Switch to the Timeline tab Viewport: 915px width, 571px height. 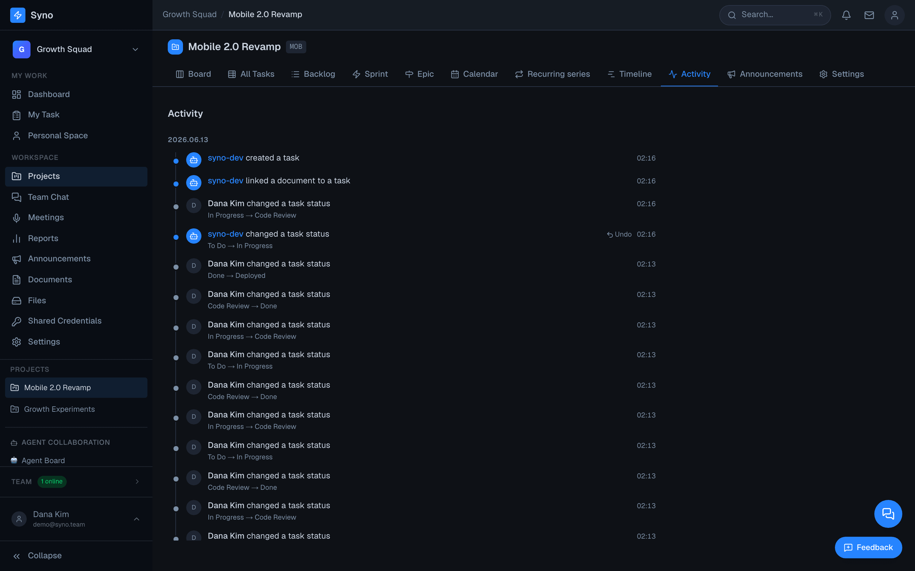pos(629,74)
